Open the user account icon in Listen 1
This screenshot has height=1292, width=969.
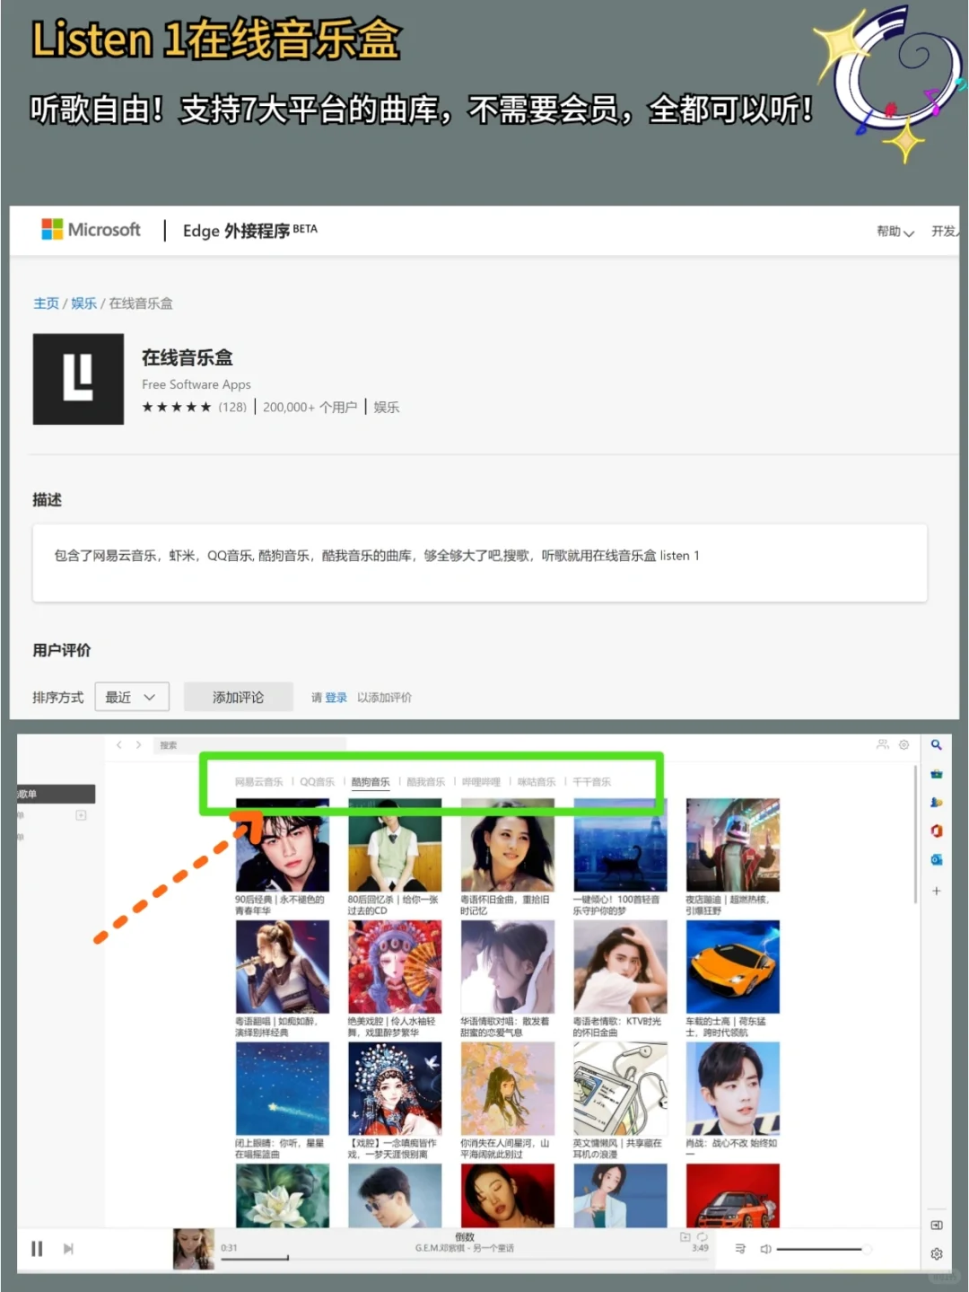[882, 744]
